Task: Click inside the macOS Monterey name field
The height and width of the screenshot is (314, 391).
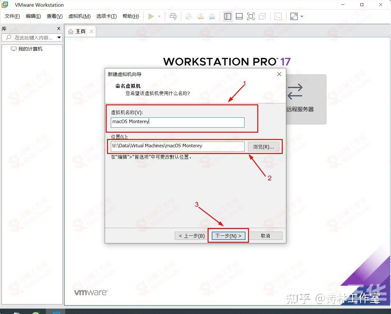Action: click(x=177, y=122)
